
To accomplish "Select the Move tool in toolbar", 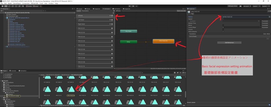I will tap(6, 6).
